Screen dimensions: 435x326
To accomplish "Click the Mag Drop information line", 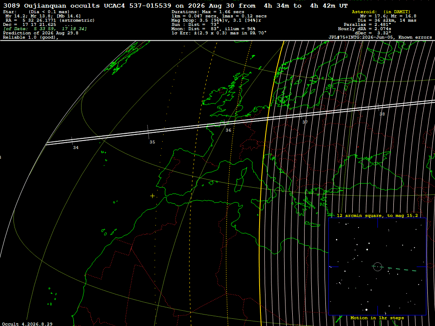I will click(216, 20).
